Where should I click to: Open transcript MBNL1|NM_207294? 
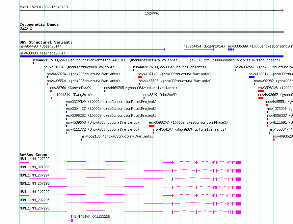point(35,175)
